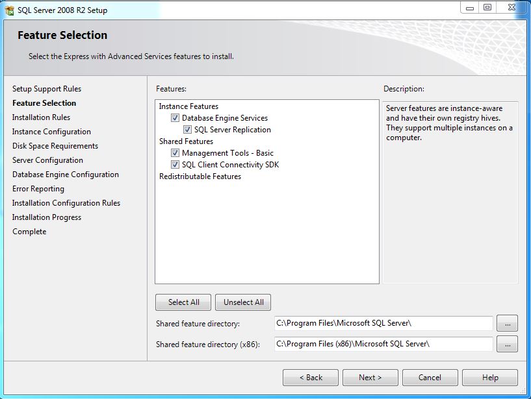Proceed by clicking Next

370,377
